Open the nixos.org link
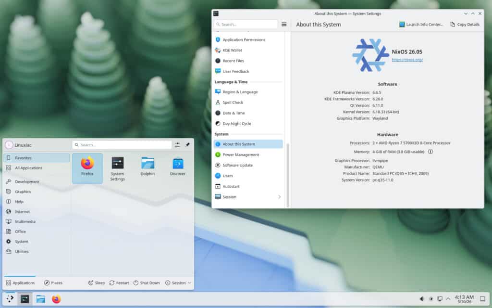Image resolution: width=492 pixels, height=308 pixels. point(407,59)
